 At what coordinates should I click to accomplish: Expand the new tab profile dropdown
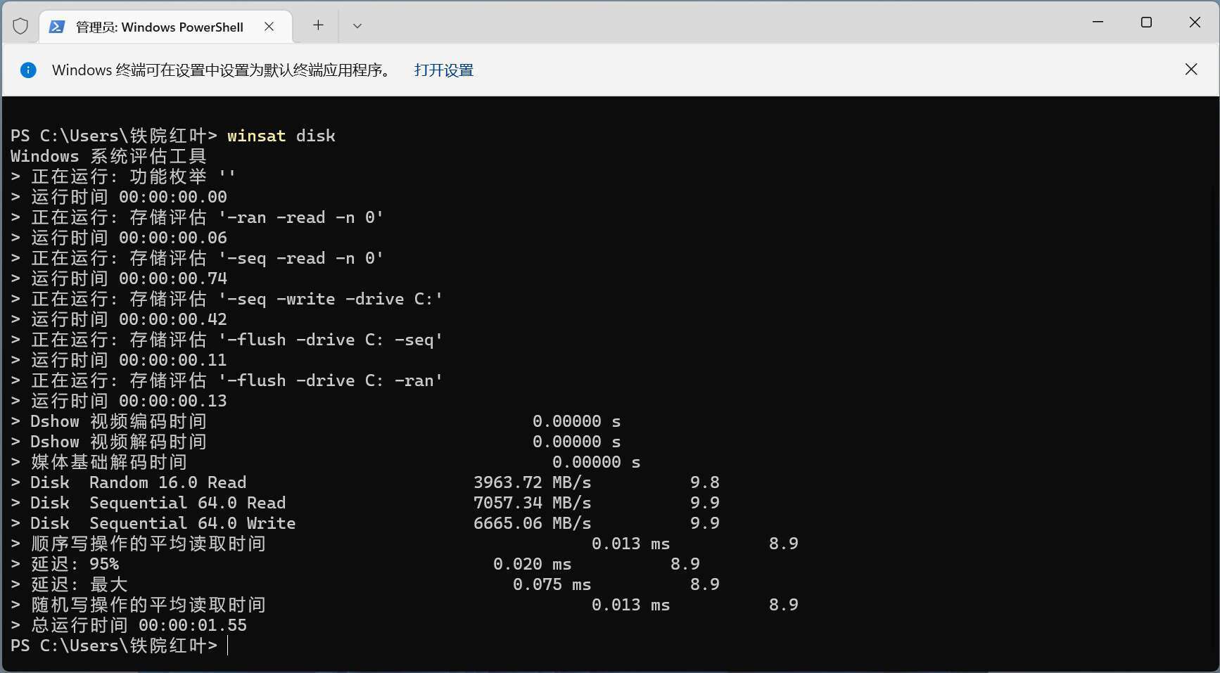click(x=357, y=26)
